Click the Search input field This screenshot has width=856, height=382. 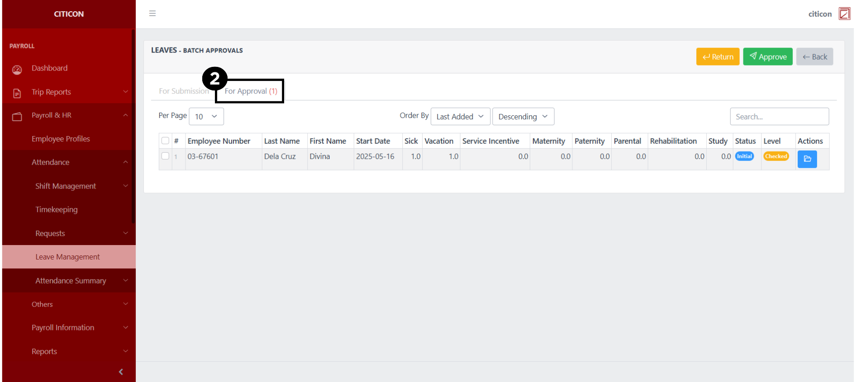tap(779, 117)
